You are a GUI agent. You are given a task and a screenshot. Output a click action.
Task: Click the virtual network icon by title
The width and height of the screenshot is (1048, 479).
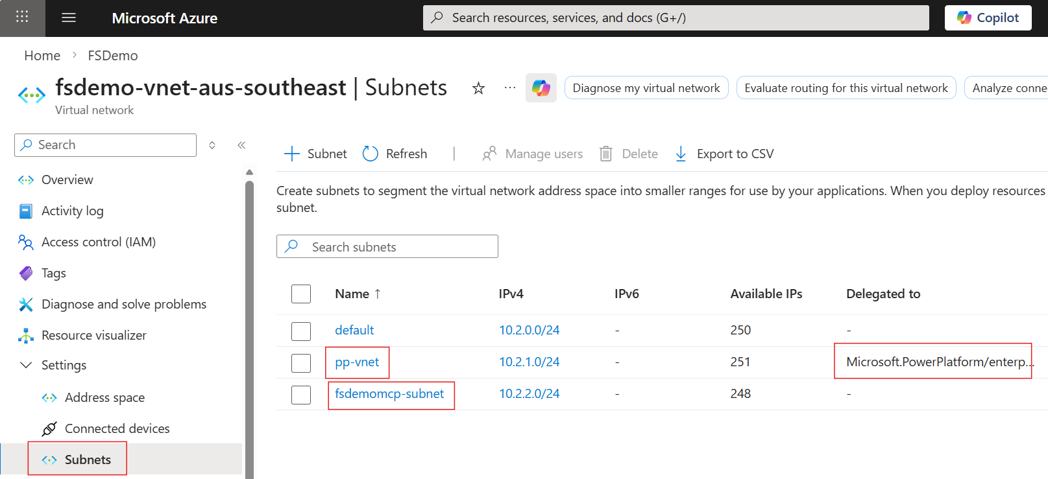(32, 95)
